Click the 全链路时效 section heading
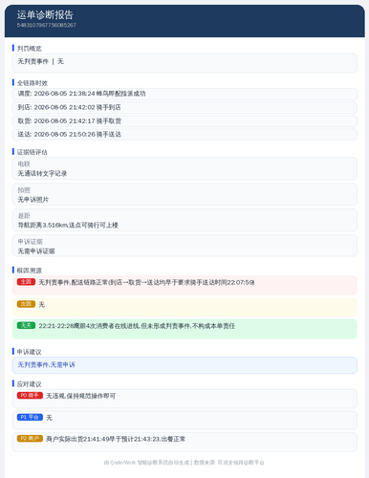 33,83
